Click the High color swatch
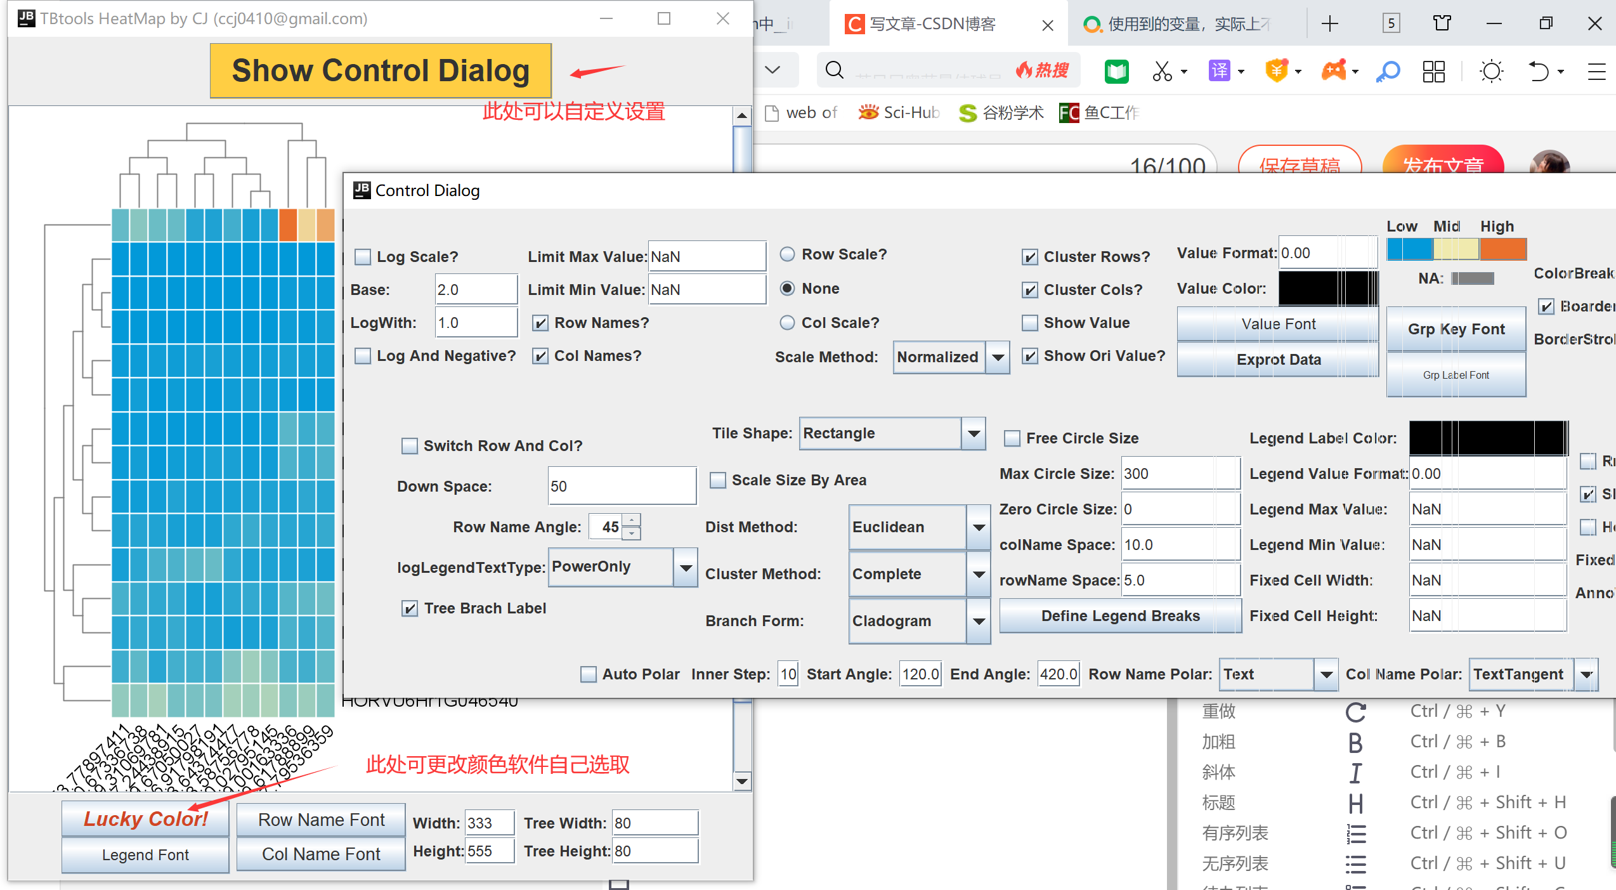The image size is (1616, 890). 1503,249
